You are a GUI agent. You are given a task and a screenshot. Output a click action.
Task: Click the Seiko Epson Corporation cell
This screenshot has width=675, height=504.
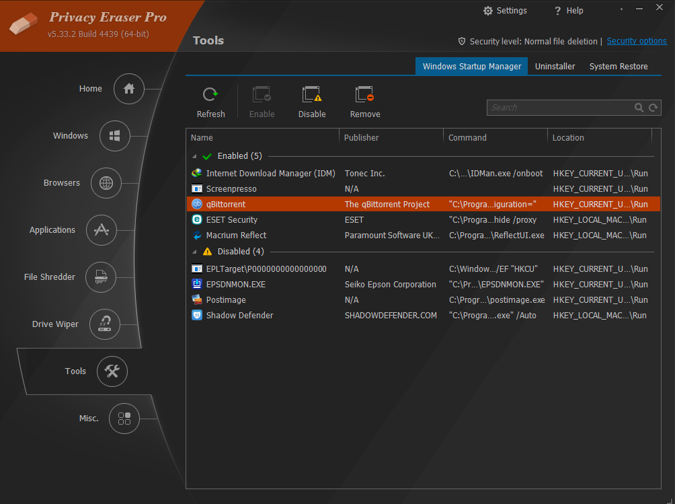point(390,285)
